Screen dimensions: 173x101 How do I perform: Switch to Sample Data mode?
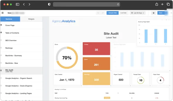point(112,13)
